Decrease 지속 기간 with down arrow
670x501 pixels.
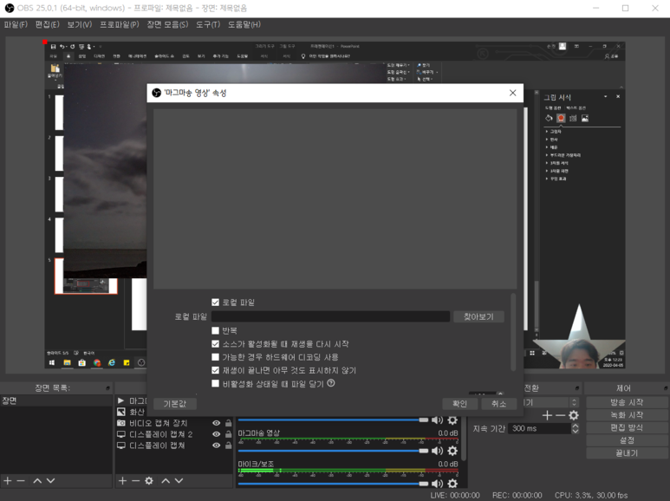click(x=576, y=431)
